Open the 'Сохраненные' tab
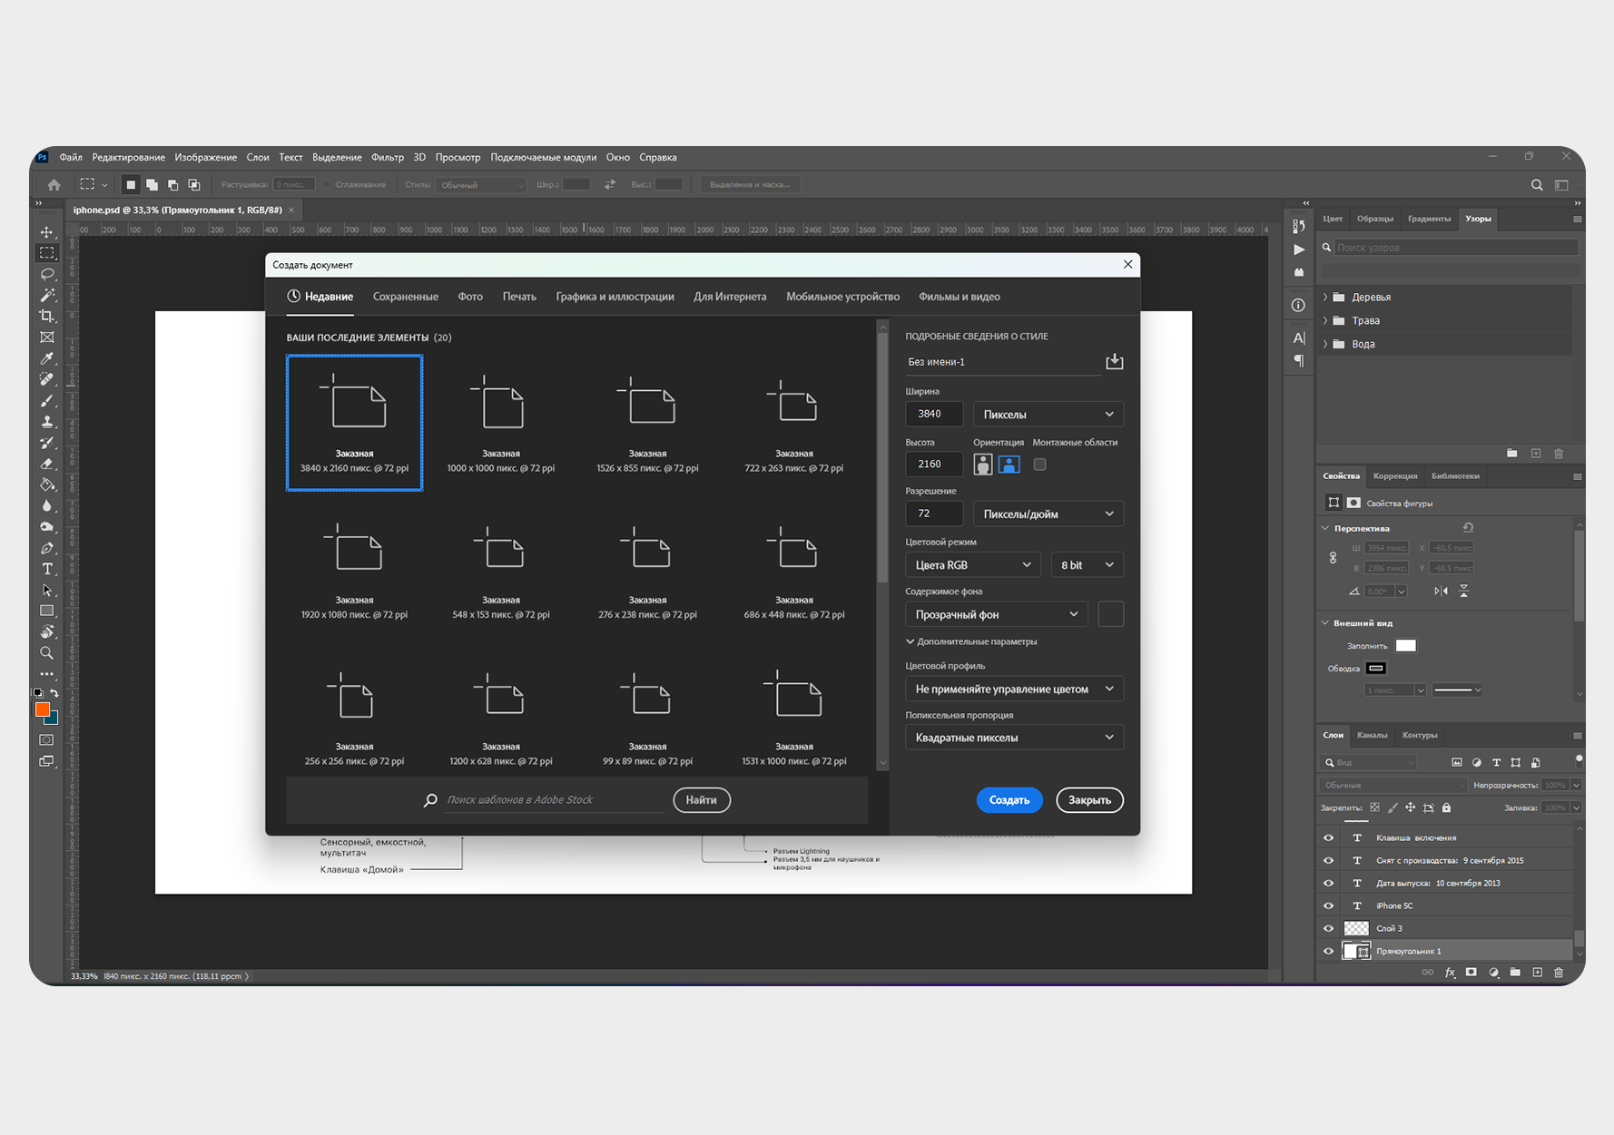This screenshot has height=1135, width=1614. click(x=405, y=297)
